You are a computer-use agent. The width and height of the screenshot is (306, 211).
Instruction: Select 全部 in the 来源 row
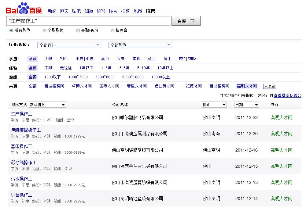coord(33,86)
